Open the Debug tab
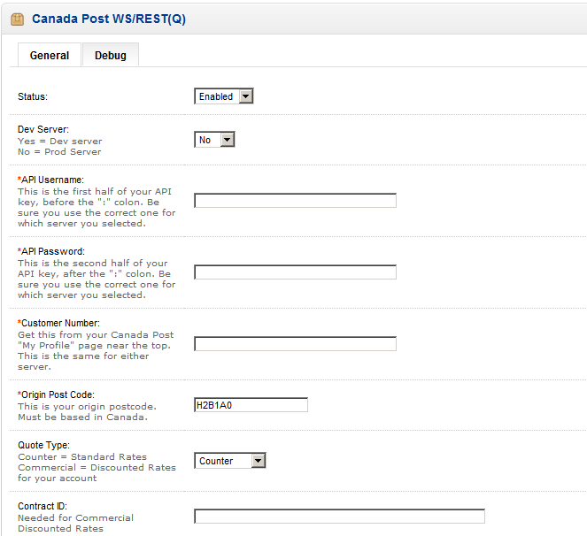Image resolution: width=587 pixels, height=536 pixels. [111, 55]
